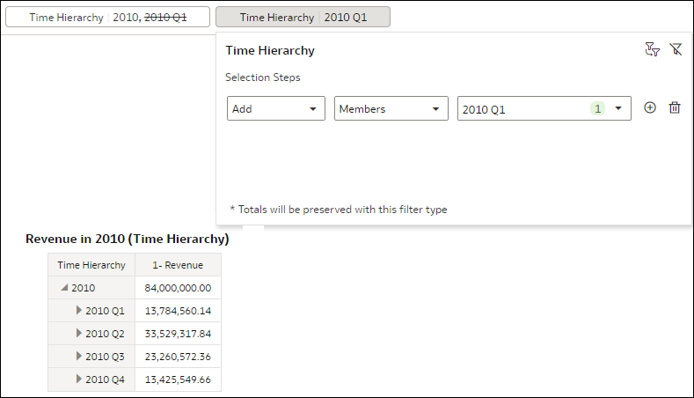Expand the 2010 Q1 row
Screen dimensions: 694x398
tap(79, 311)
